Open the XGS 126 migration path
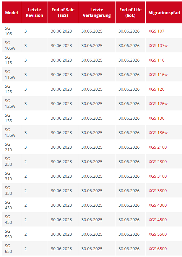The height and width of the screenshot is (257, 182). pos(156,89)
